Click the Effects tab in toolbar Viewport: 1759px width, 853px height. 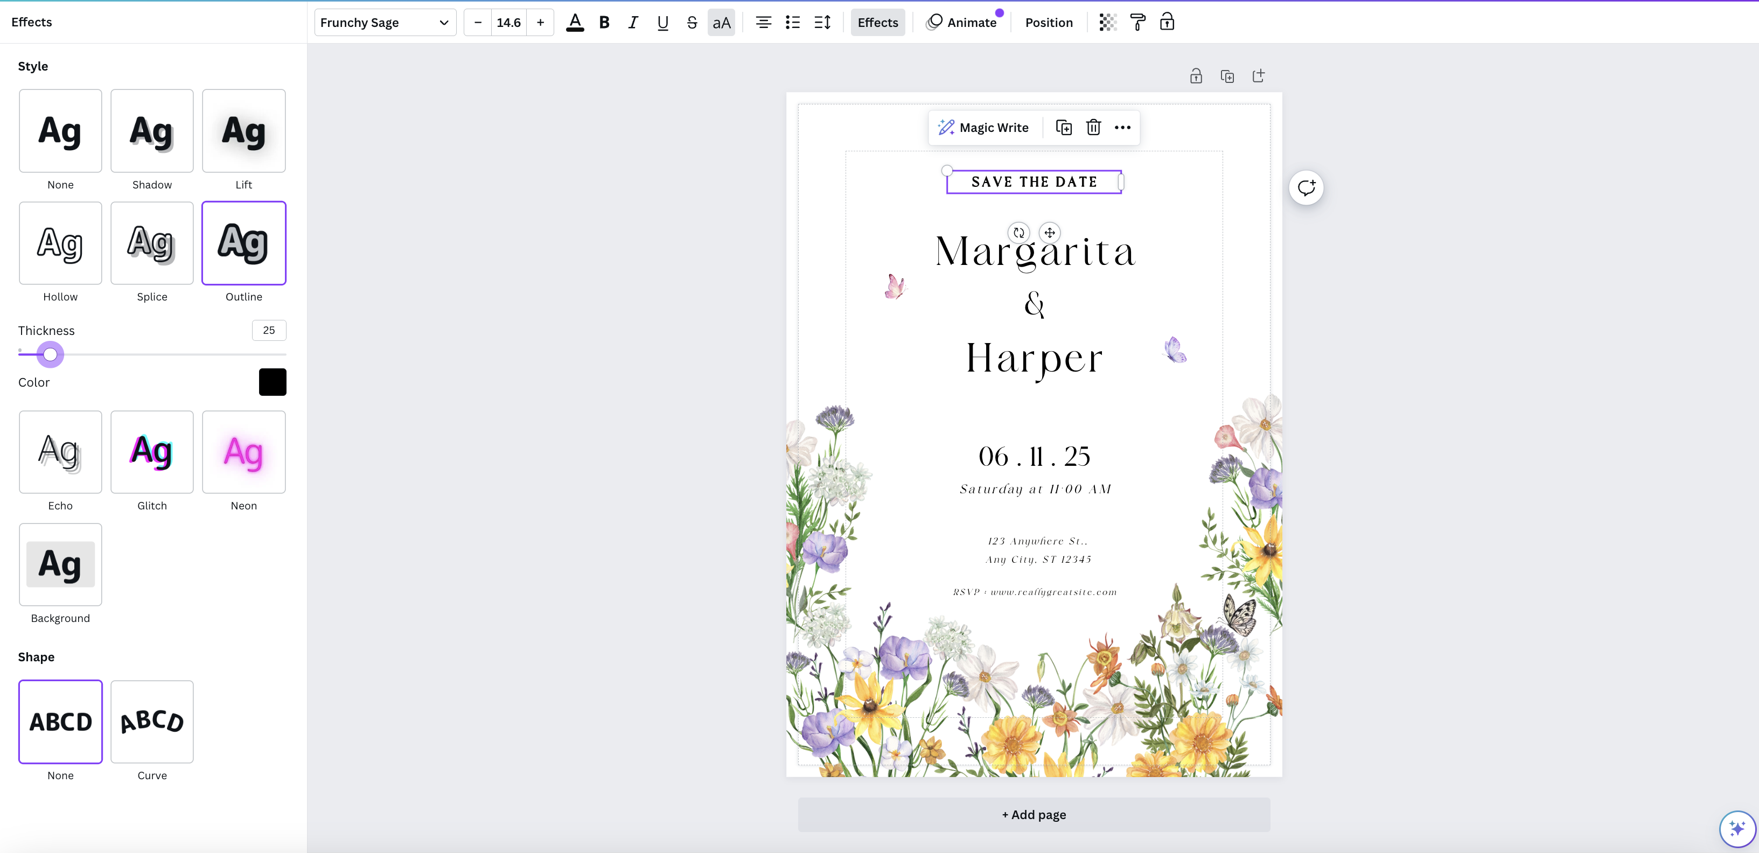[877, 23]
